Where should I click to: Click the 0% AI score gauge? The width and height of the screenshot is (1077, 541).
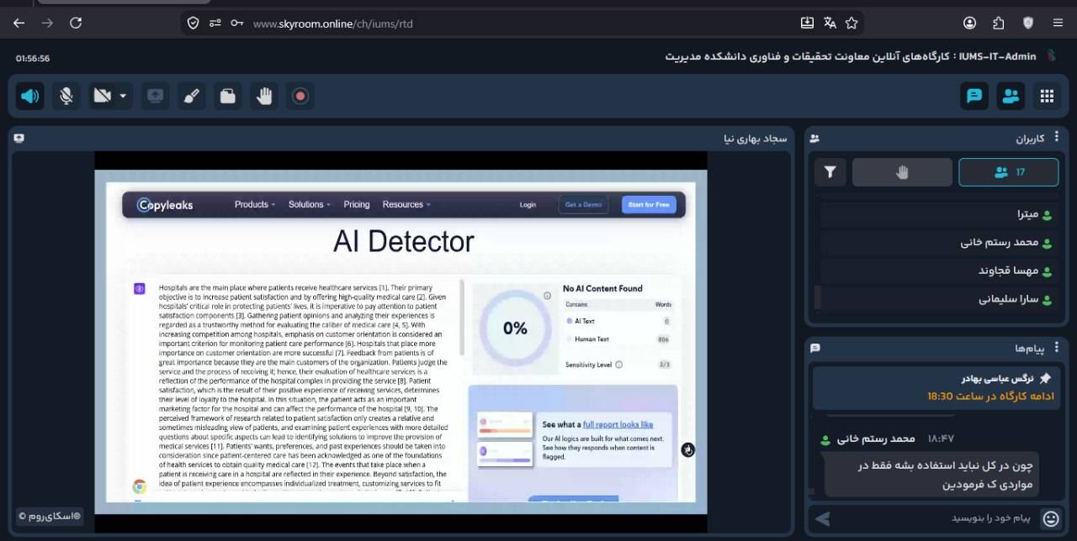coord(515,328)
